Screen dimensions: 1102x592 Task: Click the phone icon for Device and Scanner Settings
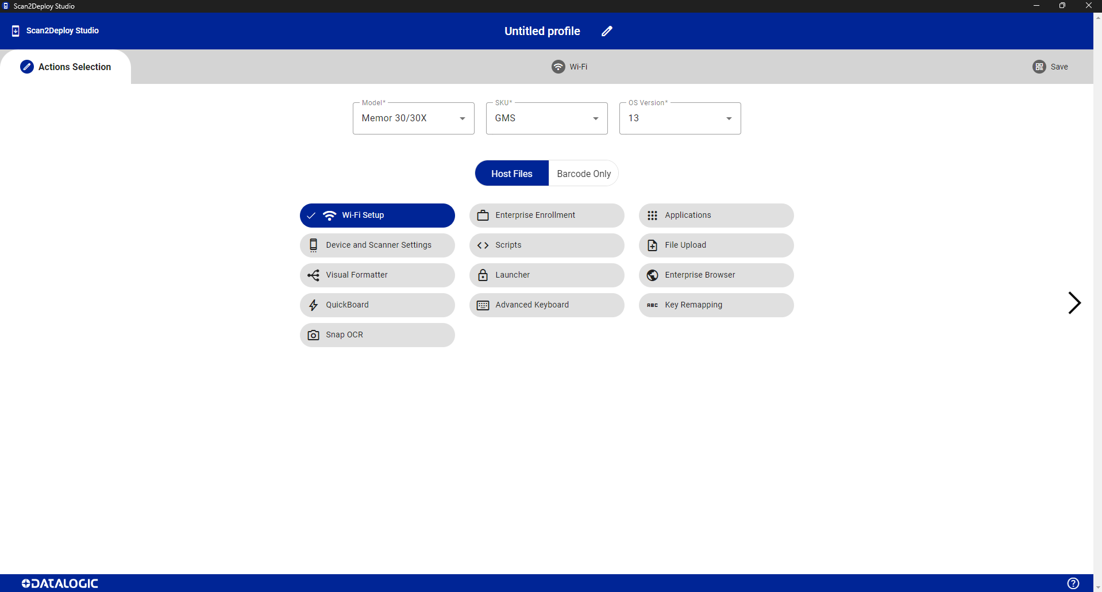coord(313,245)
